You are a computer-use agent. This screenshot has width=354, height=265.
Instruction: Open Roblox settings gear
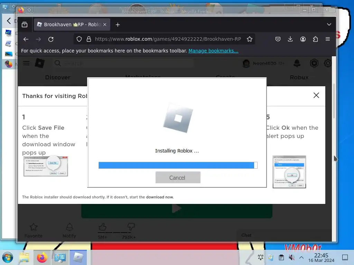pos(328,63)
